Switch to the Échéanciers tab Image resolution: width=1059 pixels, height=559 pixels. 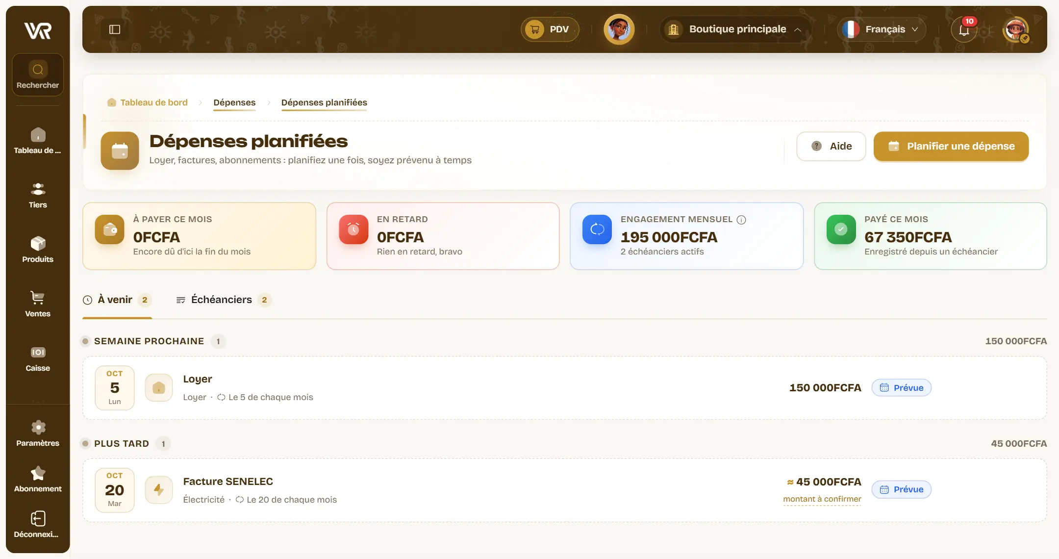click(224, 300)
